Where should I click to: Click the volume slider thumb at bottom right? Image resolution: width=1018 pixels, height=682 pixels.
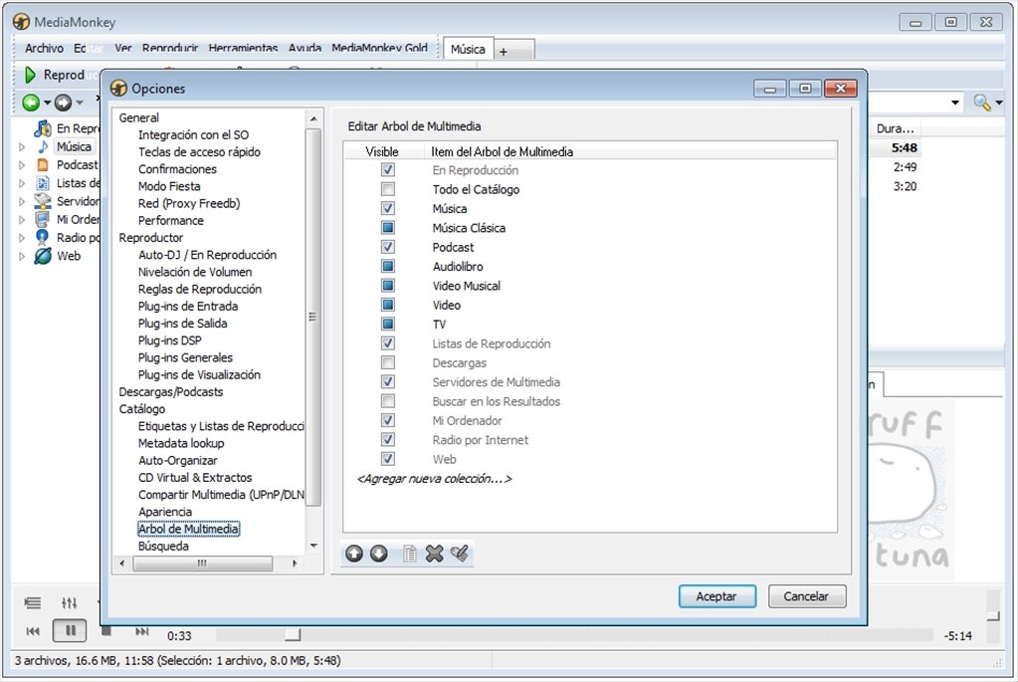993,615
